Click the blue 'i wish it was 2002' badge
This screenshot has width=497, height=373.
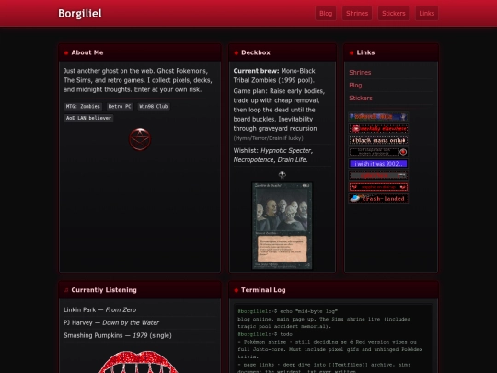pos(378,164)
